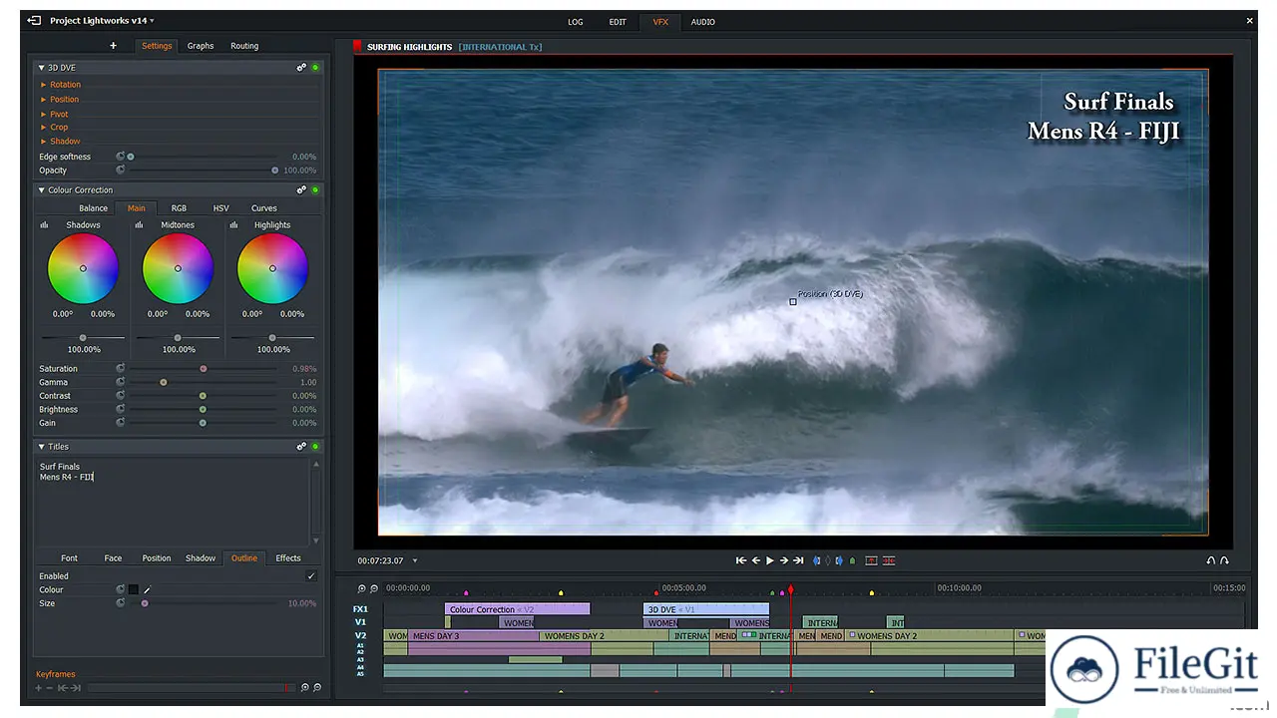
Task: Open the Effects tab in Titles
Action: pos(288,558)
